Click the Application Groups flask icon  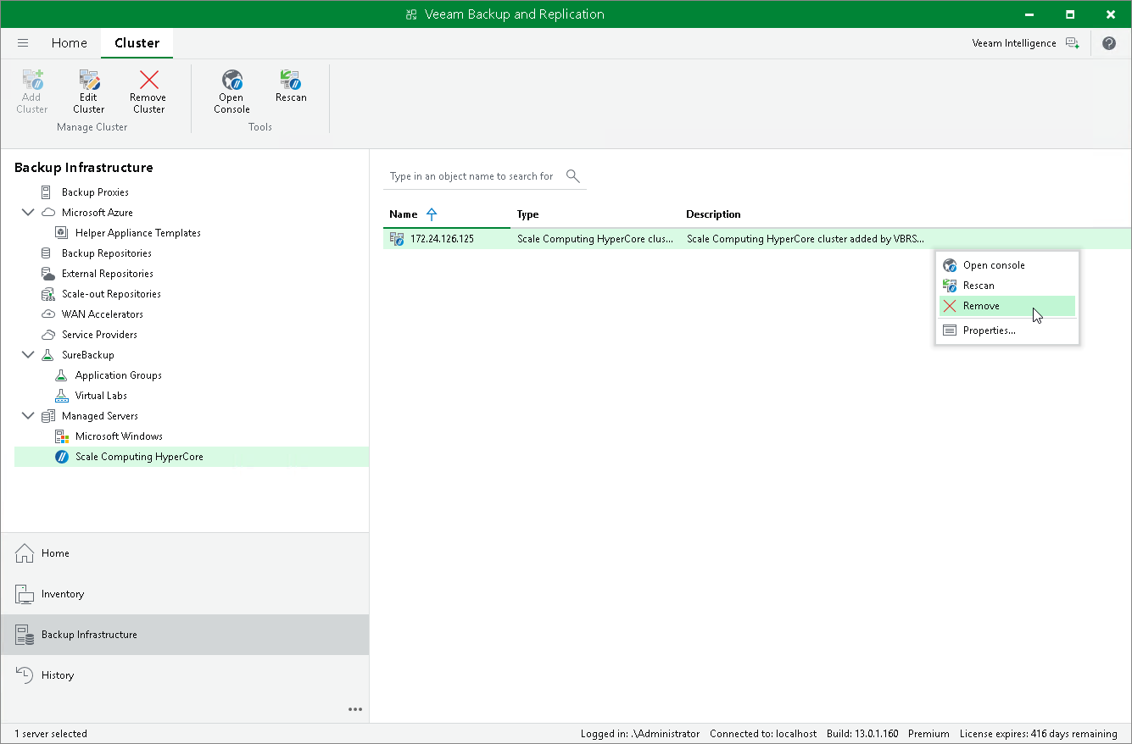tap(61, 375)
